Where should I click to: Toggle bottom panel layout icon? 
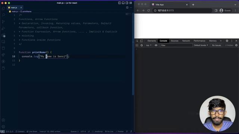pyautogui.click(x=123, y=3)
